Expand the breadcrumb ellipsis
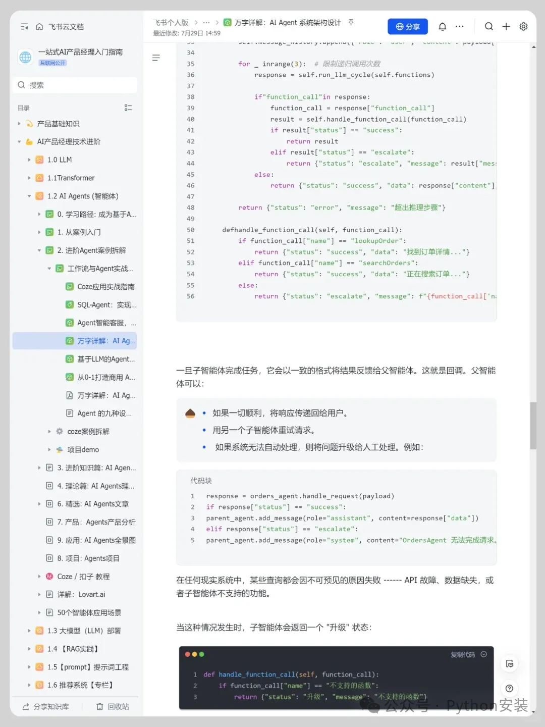The width and height of the screenshot is (545, 727). (206, 23)
